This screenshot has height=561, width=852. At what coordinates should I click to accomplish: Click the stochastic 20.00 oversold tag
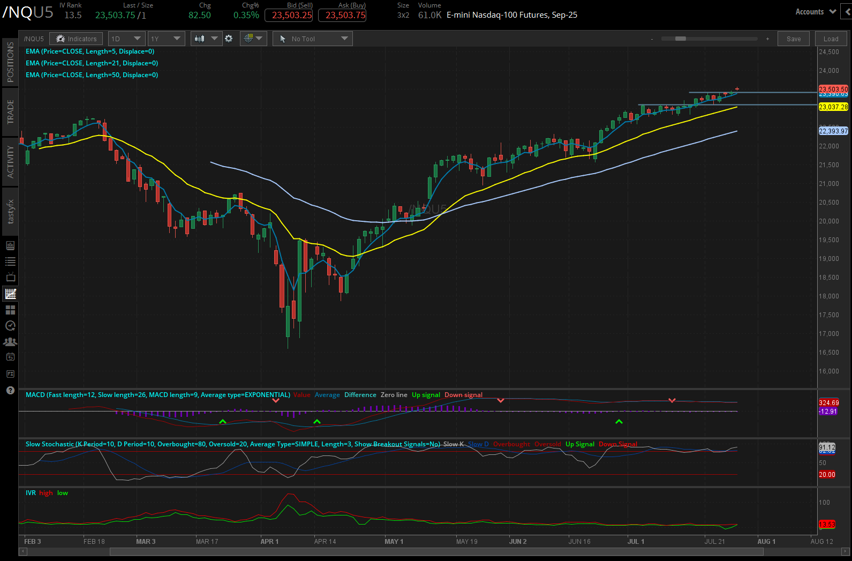(x=827, y=475)
